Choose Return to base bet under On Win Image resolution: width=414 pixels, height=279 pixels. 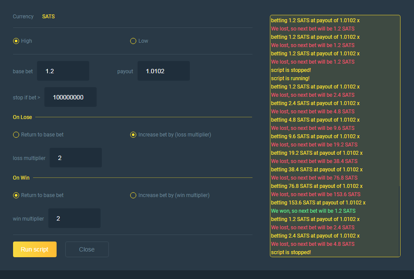(x=16, y=195)
